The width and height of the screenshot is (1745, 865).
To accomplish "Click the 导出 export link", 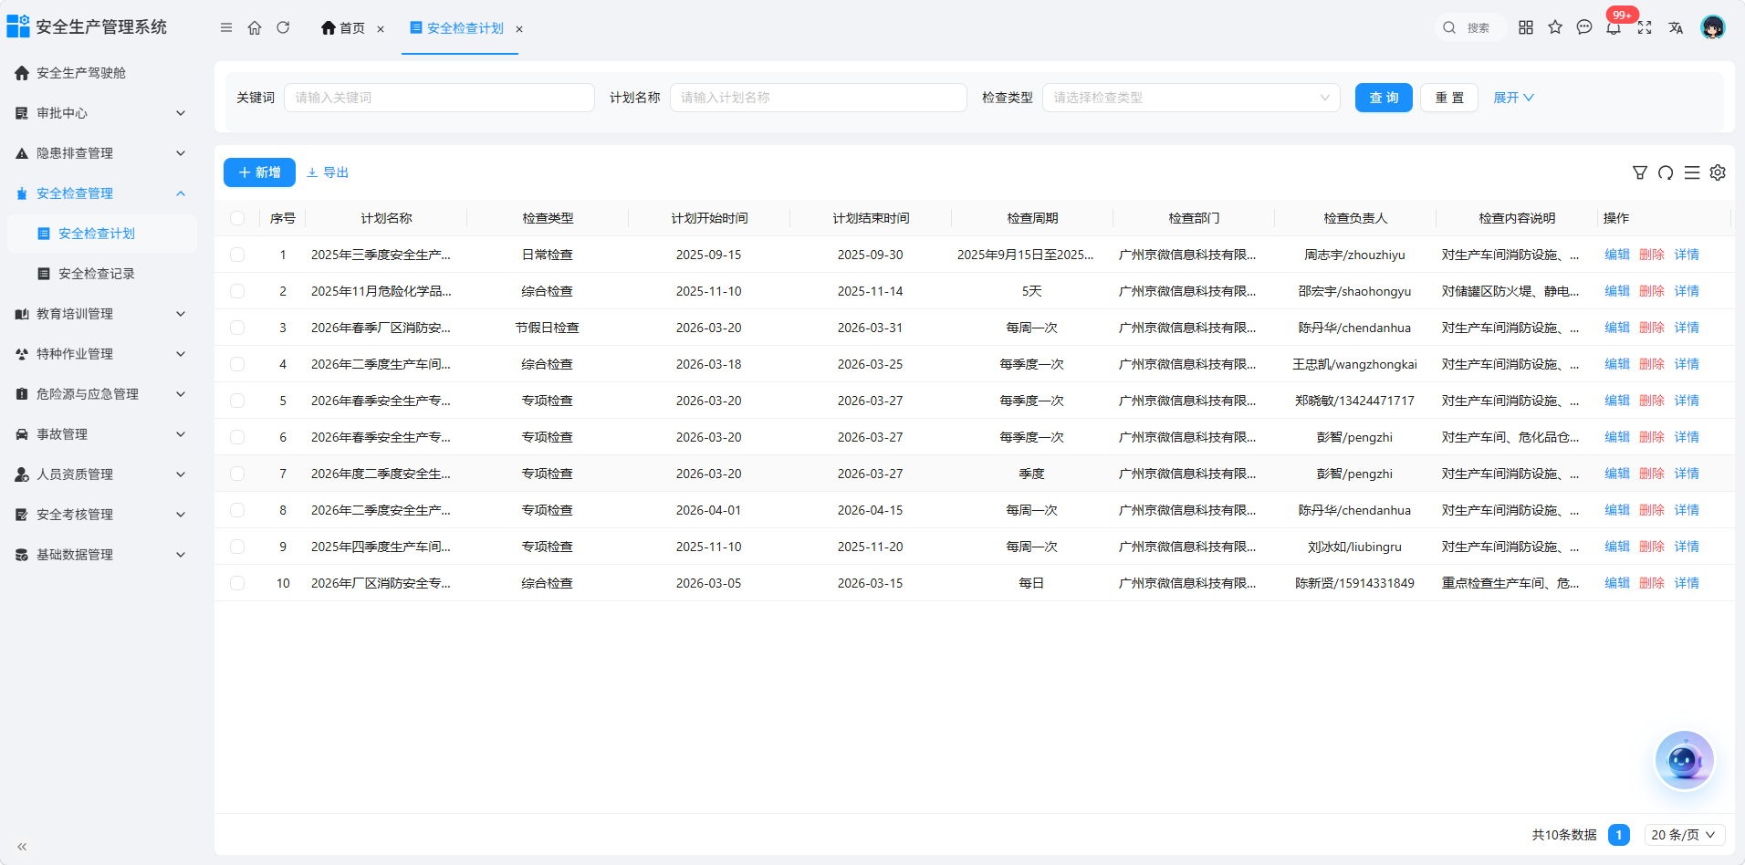I will tap(328, 172).
